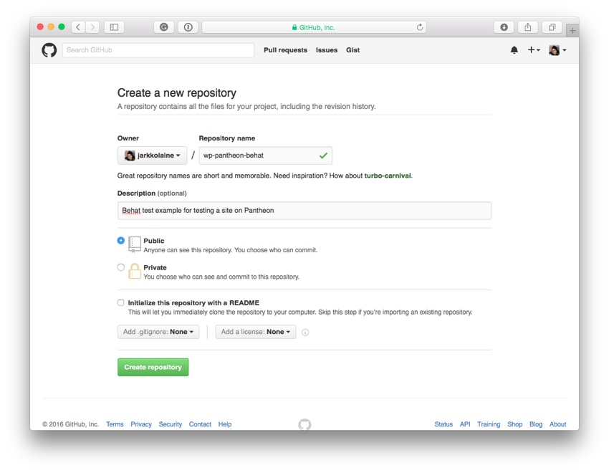Open the API footer link
This screenshot has width=609, height=473.
[465, 424]
